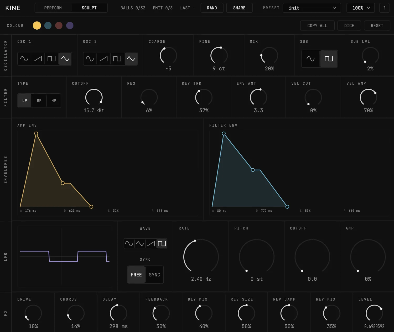Screen dimensions: 394x332
Task: Click the KEY TRK knob
Action: pos(204,98)
